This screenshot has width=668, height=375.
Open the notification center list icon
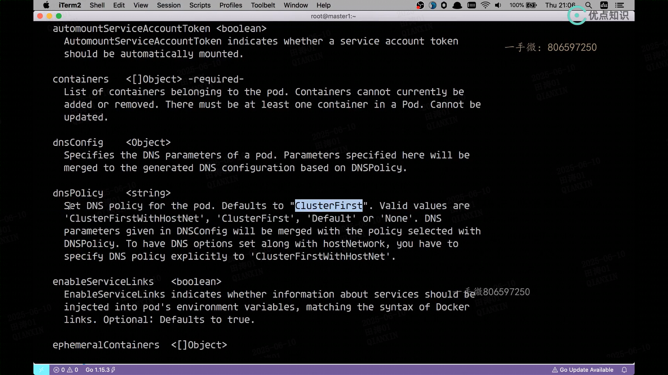(620, 5)
